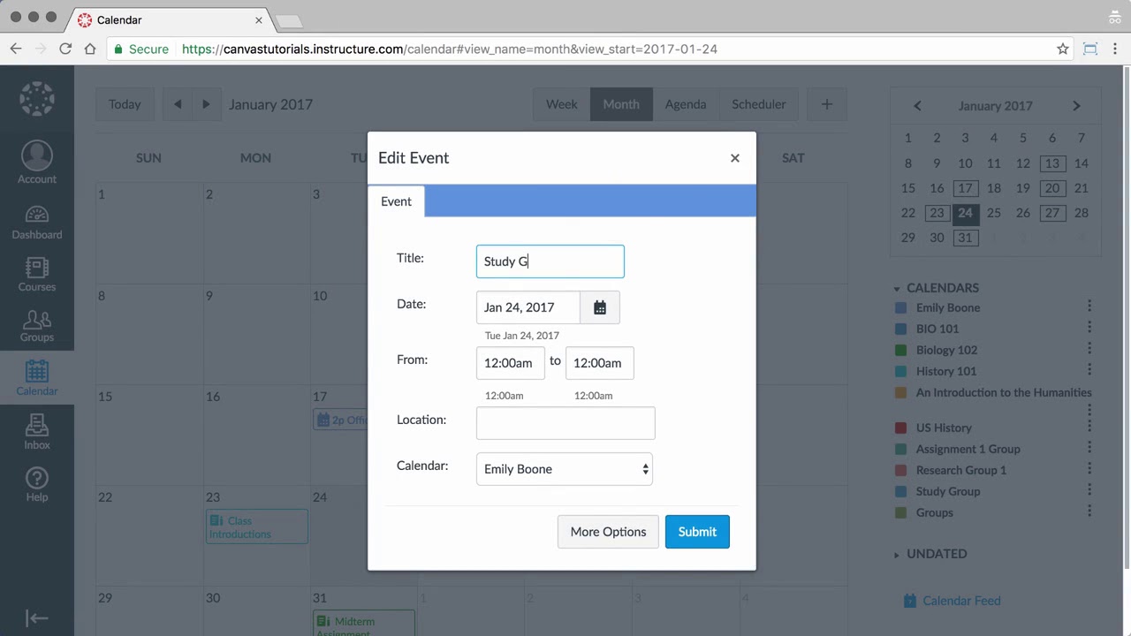Viewport: 1131px width, 636px height.
Task: Select the Calendar browser tab
Action: pyautogui.click(x=168, y=19)
